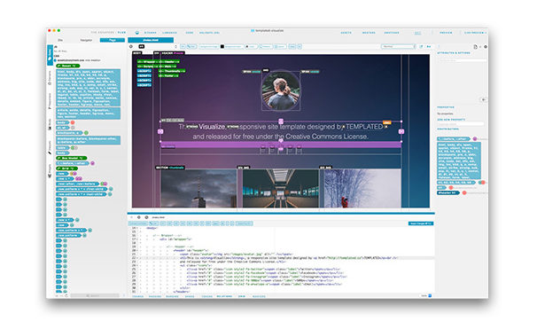
Task: Click the stepper arrows right of code tag icon
Action: (x=176, y=46)
